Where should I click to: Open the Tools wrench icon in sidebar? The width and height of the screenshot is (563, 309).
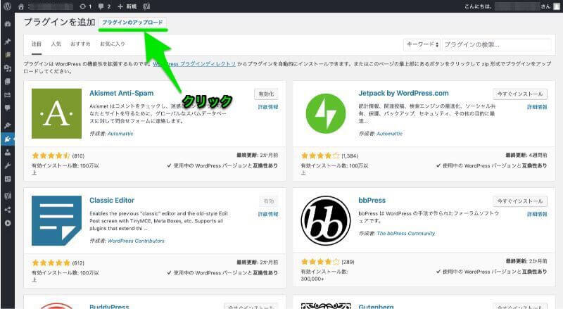(8, 165)
